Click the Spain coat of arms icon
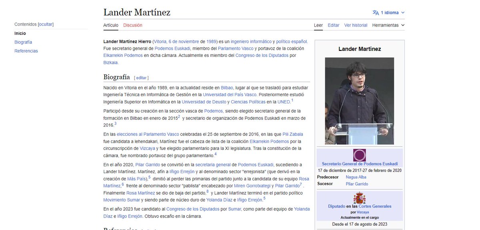The image size is (480, 230). [x=359, y=198]
